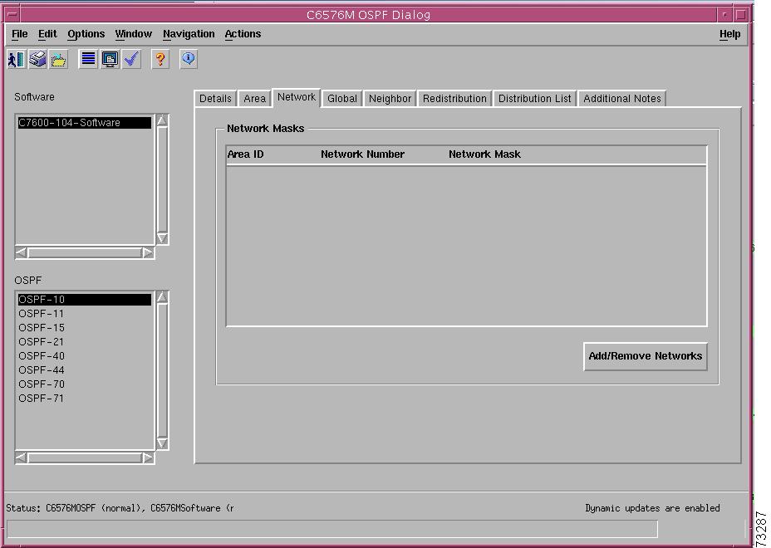771x548 pixels.
Task: Click the Add/Remove Networks button
Action: click(645, 356)
